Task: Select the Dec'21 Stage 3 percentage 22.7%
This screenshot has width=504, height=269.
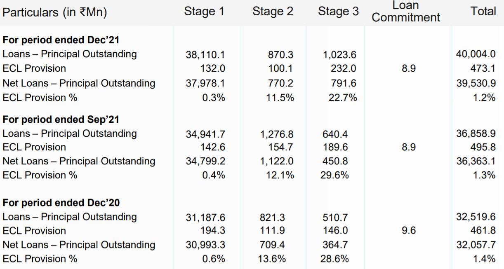Action: [x=343, y=98]
